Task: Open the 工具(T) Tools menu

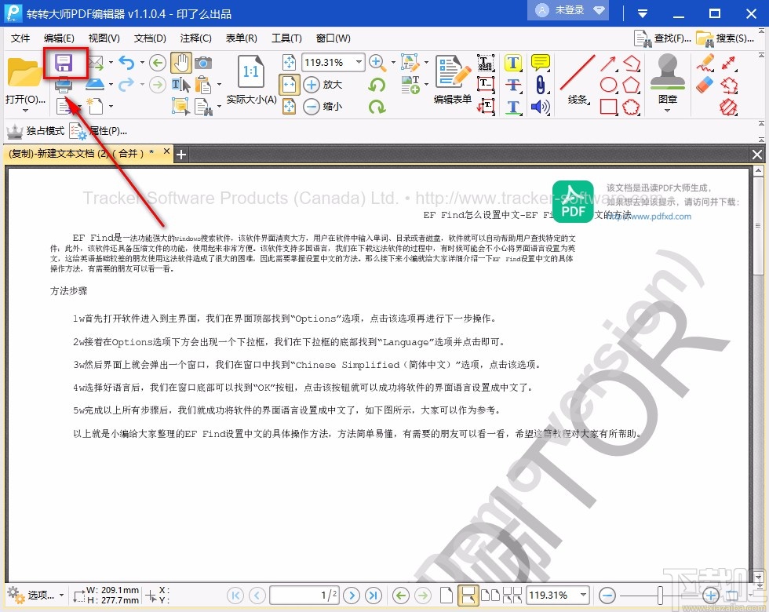Action: point(286,38)
